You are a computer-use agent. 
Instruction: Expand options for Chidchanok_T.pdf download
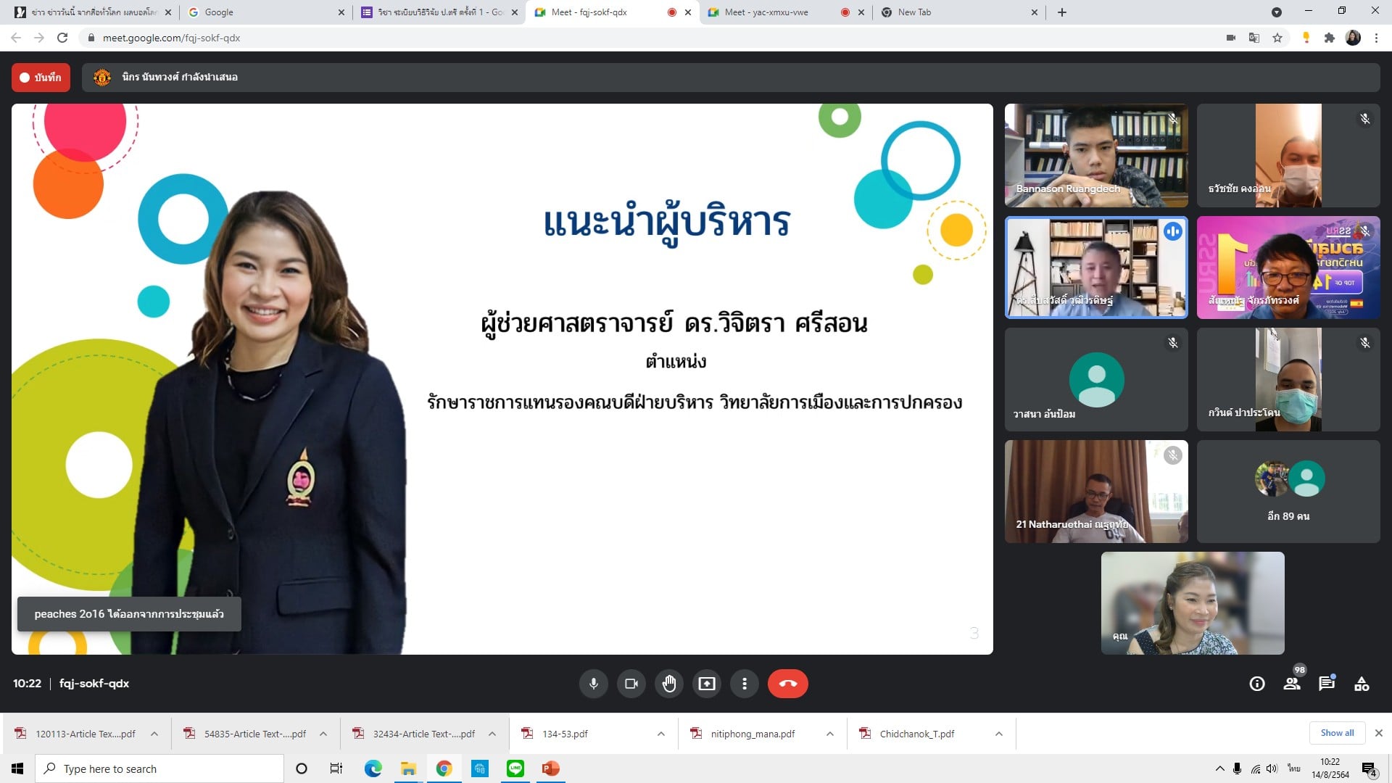pos(998,734)
